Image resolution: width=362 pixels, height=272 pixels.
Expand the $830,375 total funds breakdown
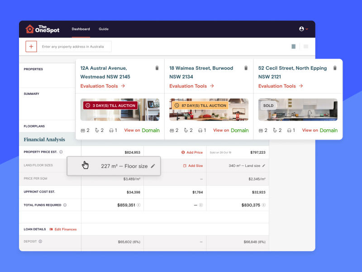264,205
